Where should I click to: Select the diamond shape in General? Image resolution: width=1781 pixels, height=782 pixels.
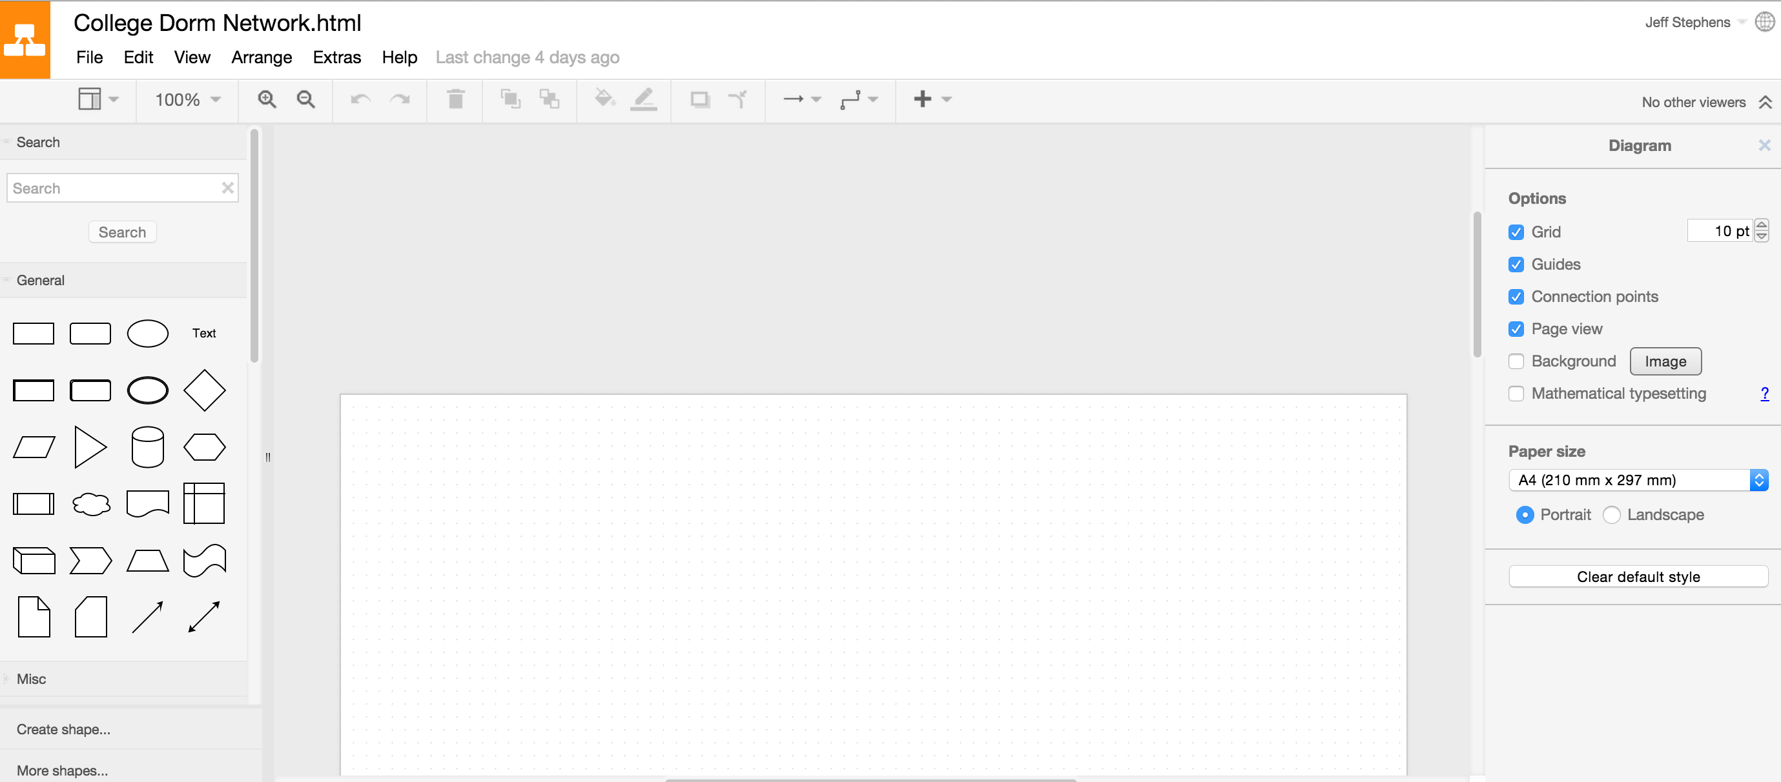(204, 390)
